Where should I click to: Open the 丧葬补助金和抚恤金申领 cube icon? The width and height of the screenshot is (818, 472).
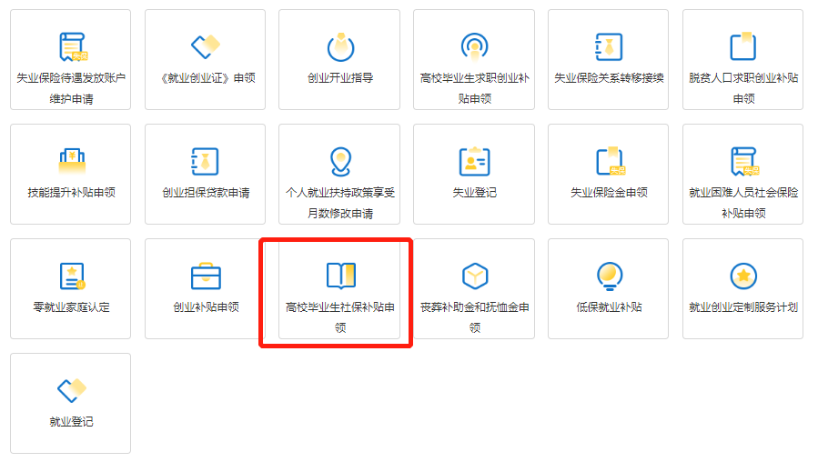[x=475, y=276]
